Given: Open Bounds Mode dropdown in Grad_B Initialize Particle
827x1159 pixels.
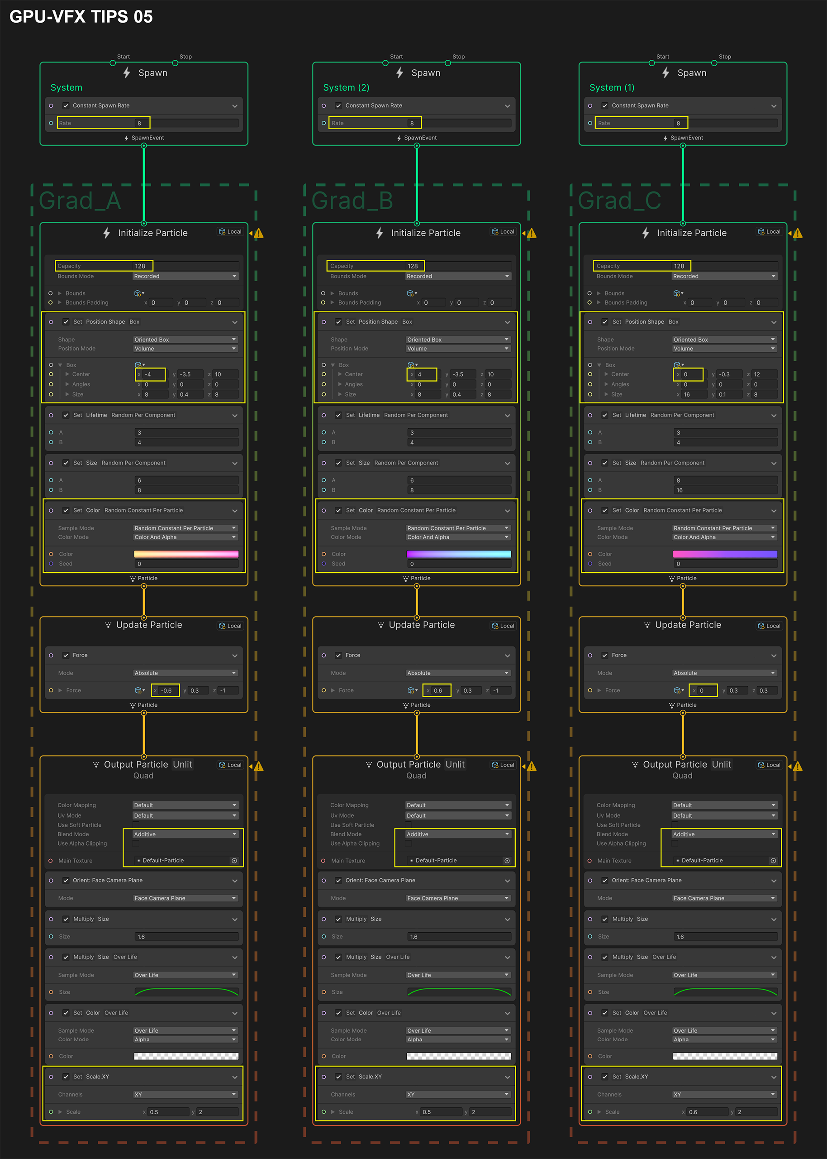Looking at the screenshot, I should tap(458, 276).
